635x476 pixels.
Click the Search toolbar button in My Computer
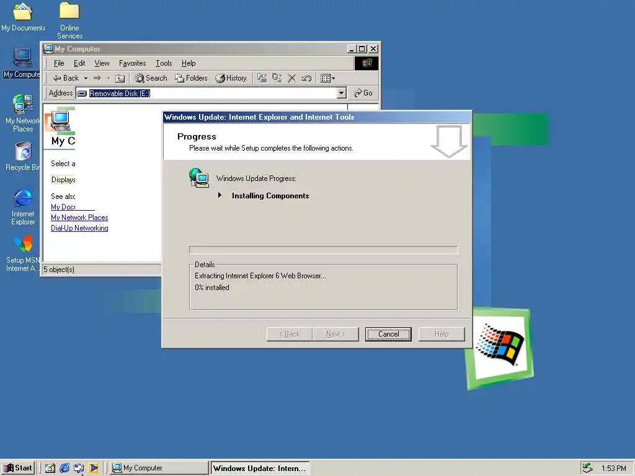click(x=151, y=78)
